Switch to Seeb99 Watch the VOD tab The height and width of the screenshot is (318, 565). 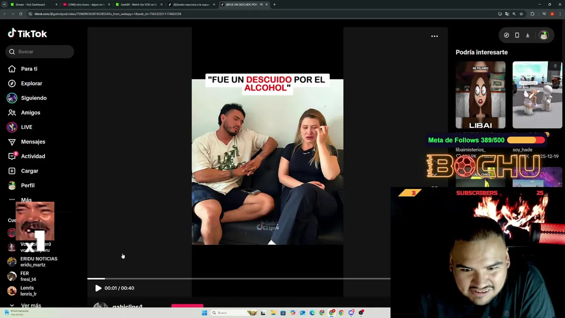pos(139,4)
